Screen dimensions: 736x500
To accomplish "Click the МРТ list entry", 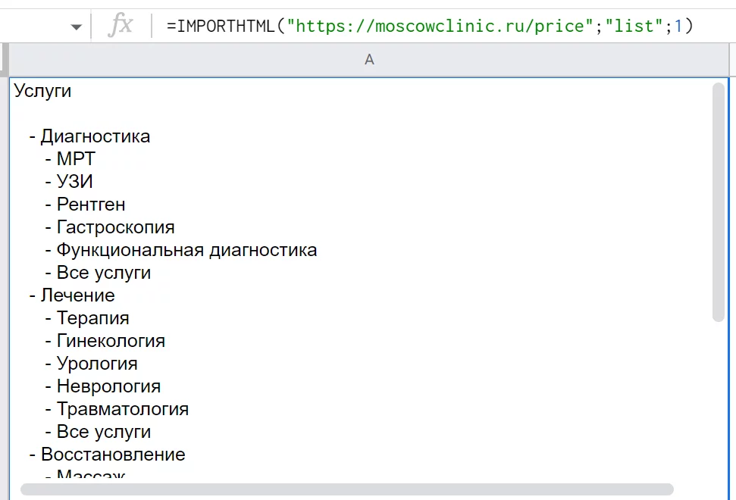I will click(x=76, y=159).
